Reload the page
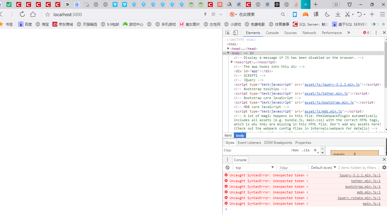The height and width of the screenshot is (214, 387). 22,14
